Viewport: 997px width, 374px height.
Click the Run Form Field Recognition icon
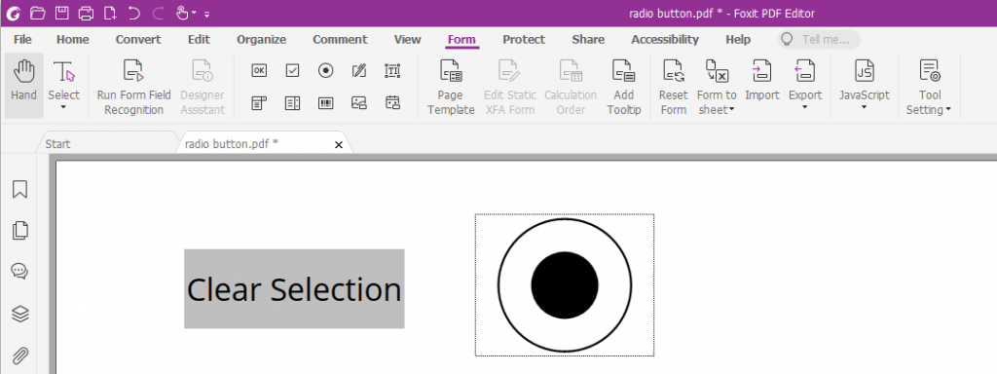tap(133, 70)
